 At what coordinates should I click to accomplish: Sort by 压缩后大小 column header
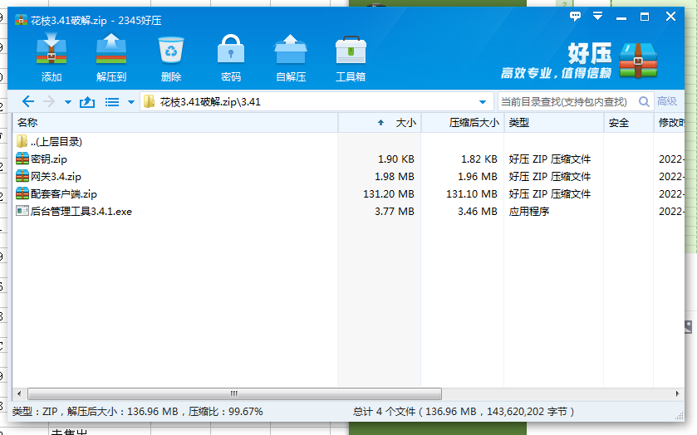[463, 123]
